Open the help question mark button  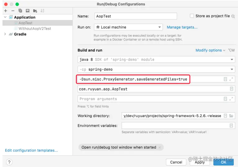(x=9, y=162)
